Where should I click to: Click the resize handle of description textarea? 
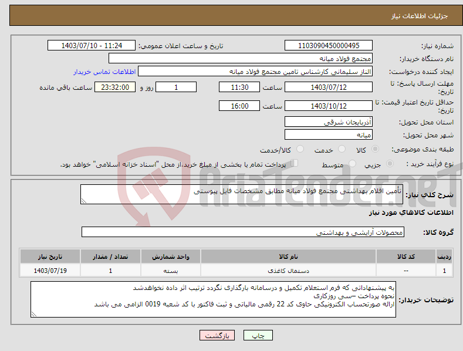click(84, 201)
